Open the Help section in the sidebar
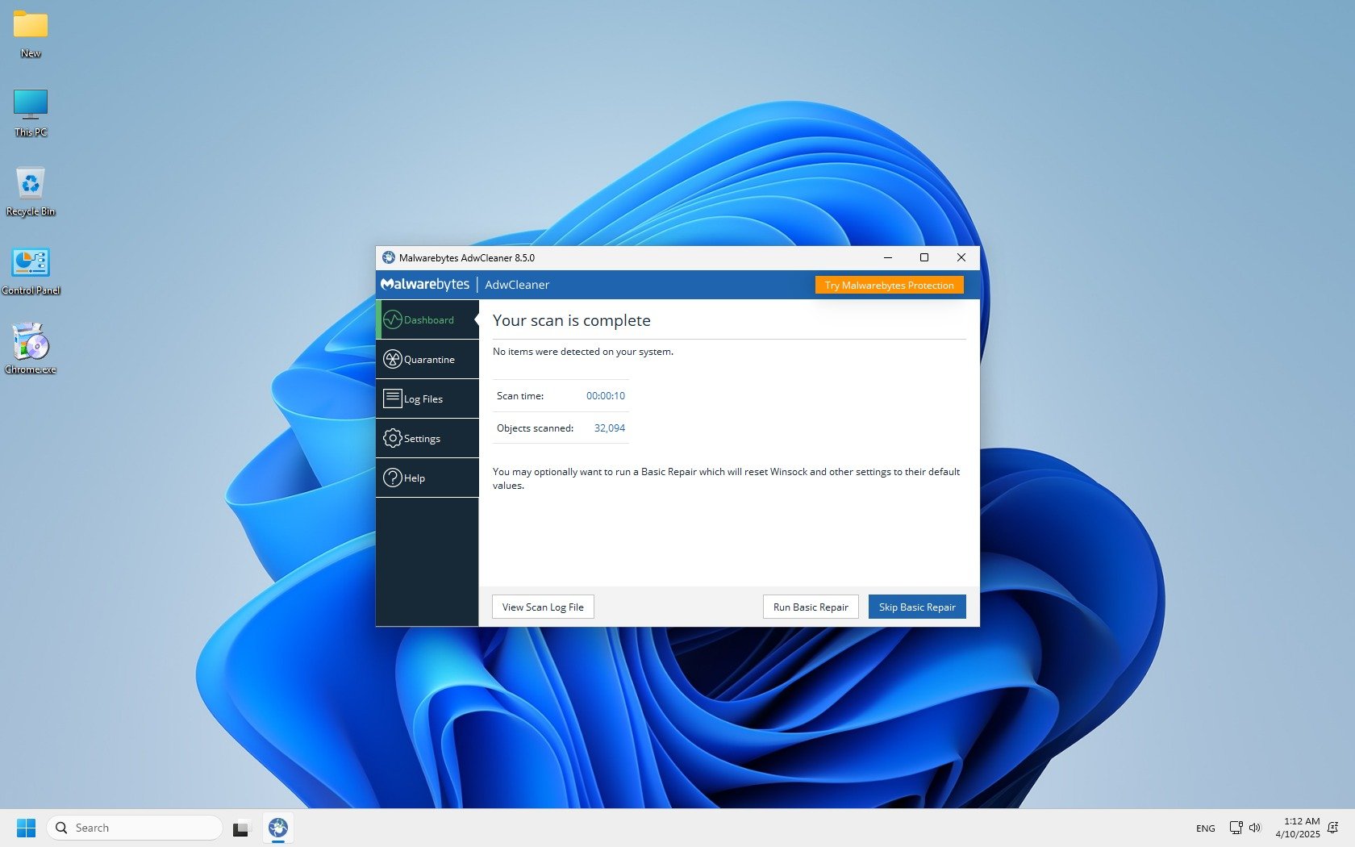1355x847 pixels. click(x=427, y=478)
